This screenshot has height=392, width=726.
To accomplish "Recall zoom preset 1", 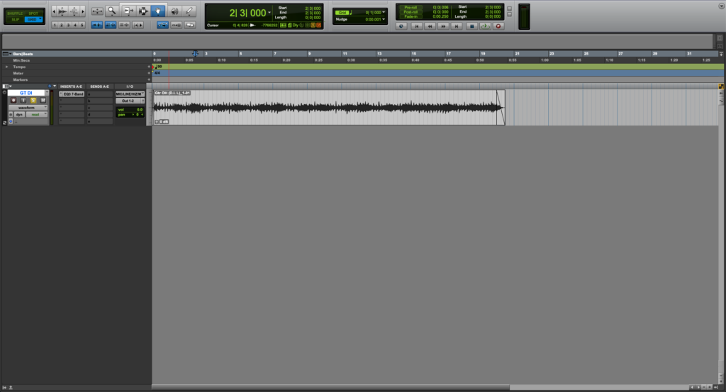I will (55, 25).
